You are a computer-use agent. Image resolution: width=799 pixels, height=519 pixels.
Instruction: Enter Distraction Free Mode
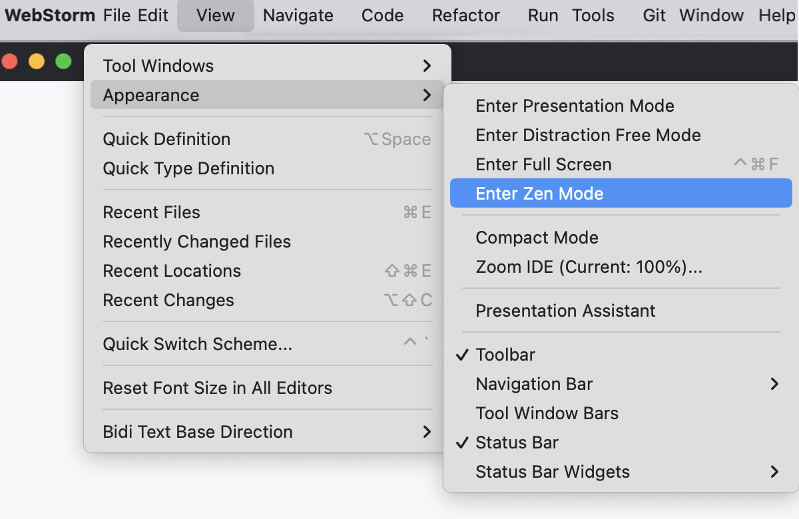588,135
